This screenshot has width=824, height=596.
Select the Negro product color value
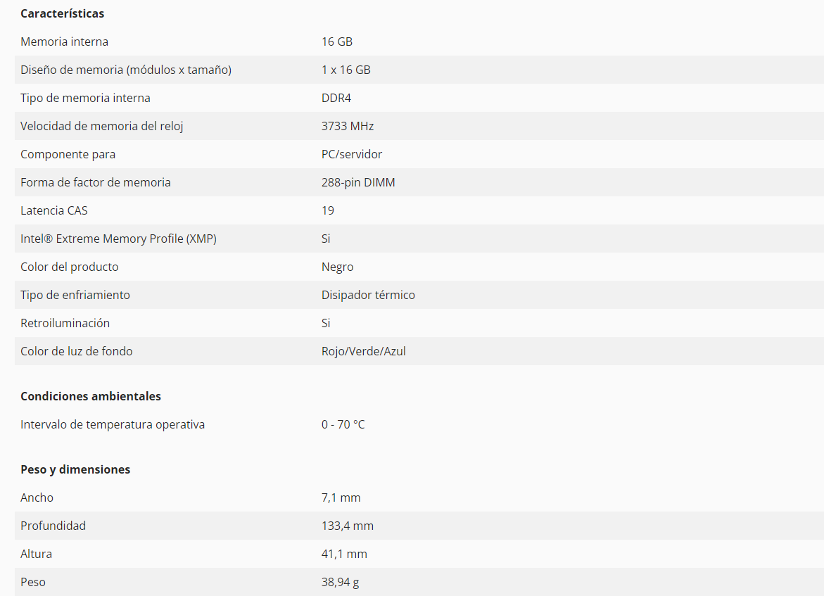(337, 267)
